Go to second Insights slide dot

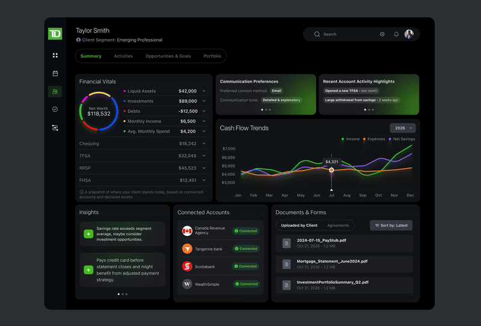click(x=123, y=294)
